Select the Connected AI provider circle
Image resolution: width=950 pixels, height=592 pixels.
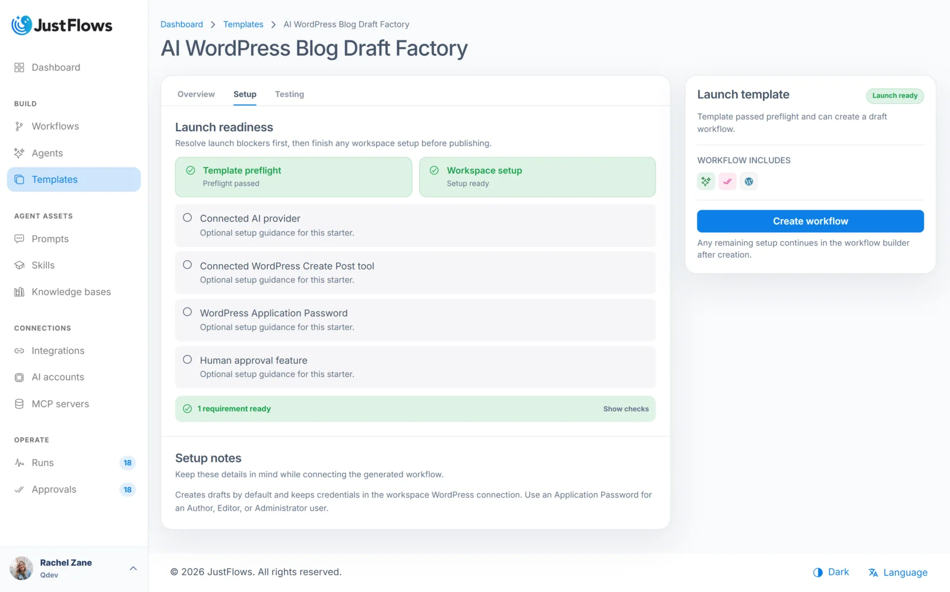click(x=188, y=218)
